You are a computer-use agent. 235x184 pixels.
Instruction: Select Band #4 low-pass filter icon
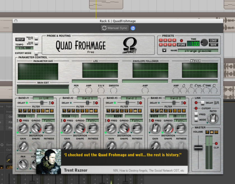153,111
